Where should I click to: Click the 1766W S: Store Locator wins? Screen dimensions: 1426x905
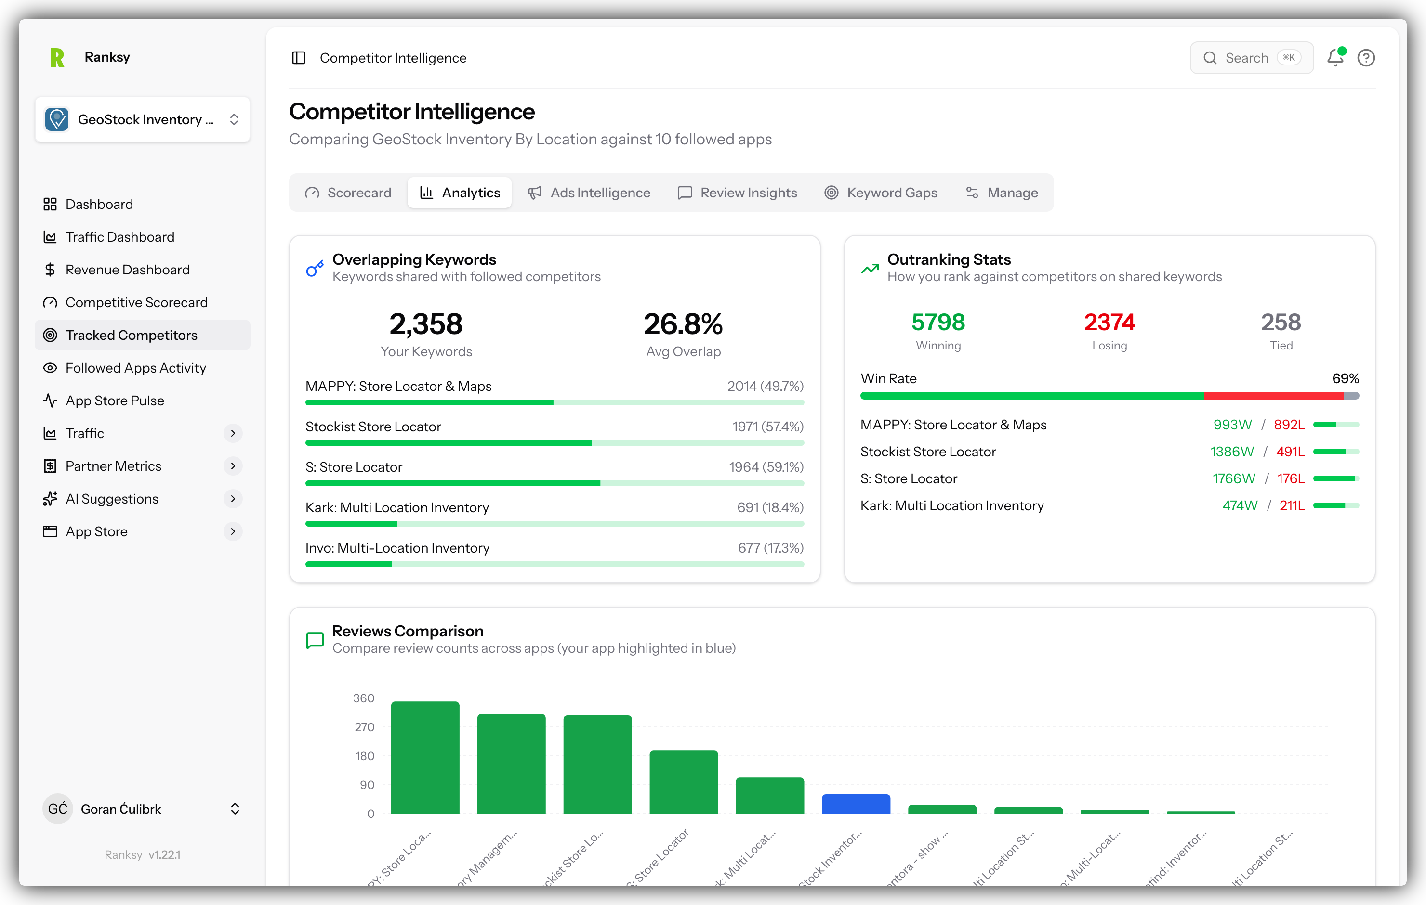coord(1233,478)
